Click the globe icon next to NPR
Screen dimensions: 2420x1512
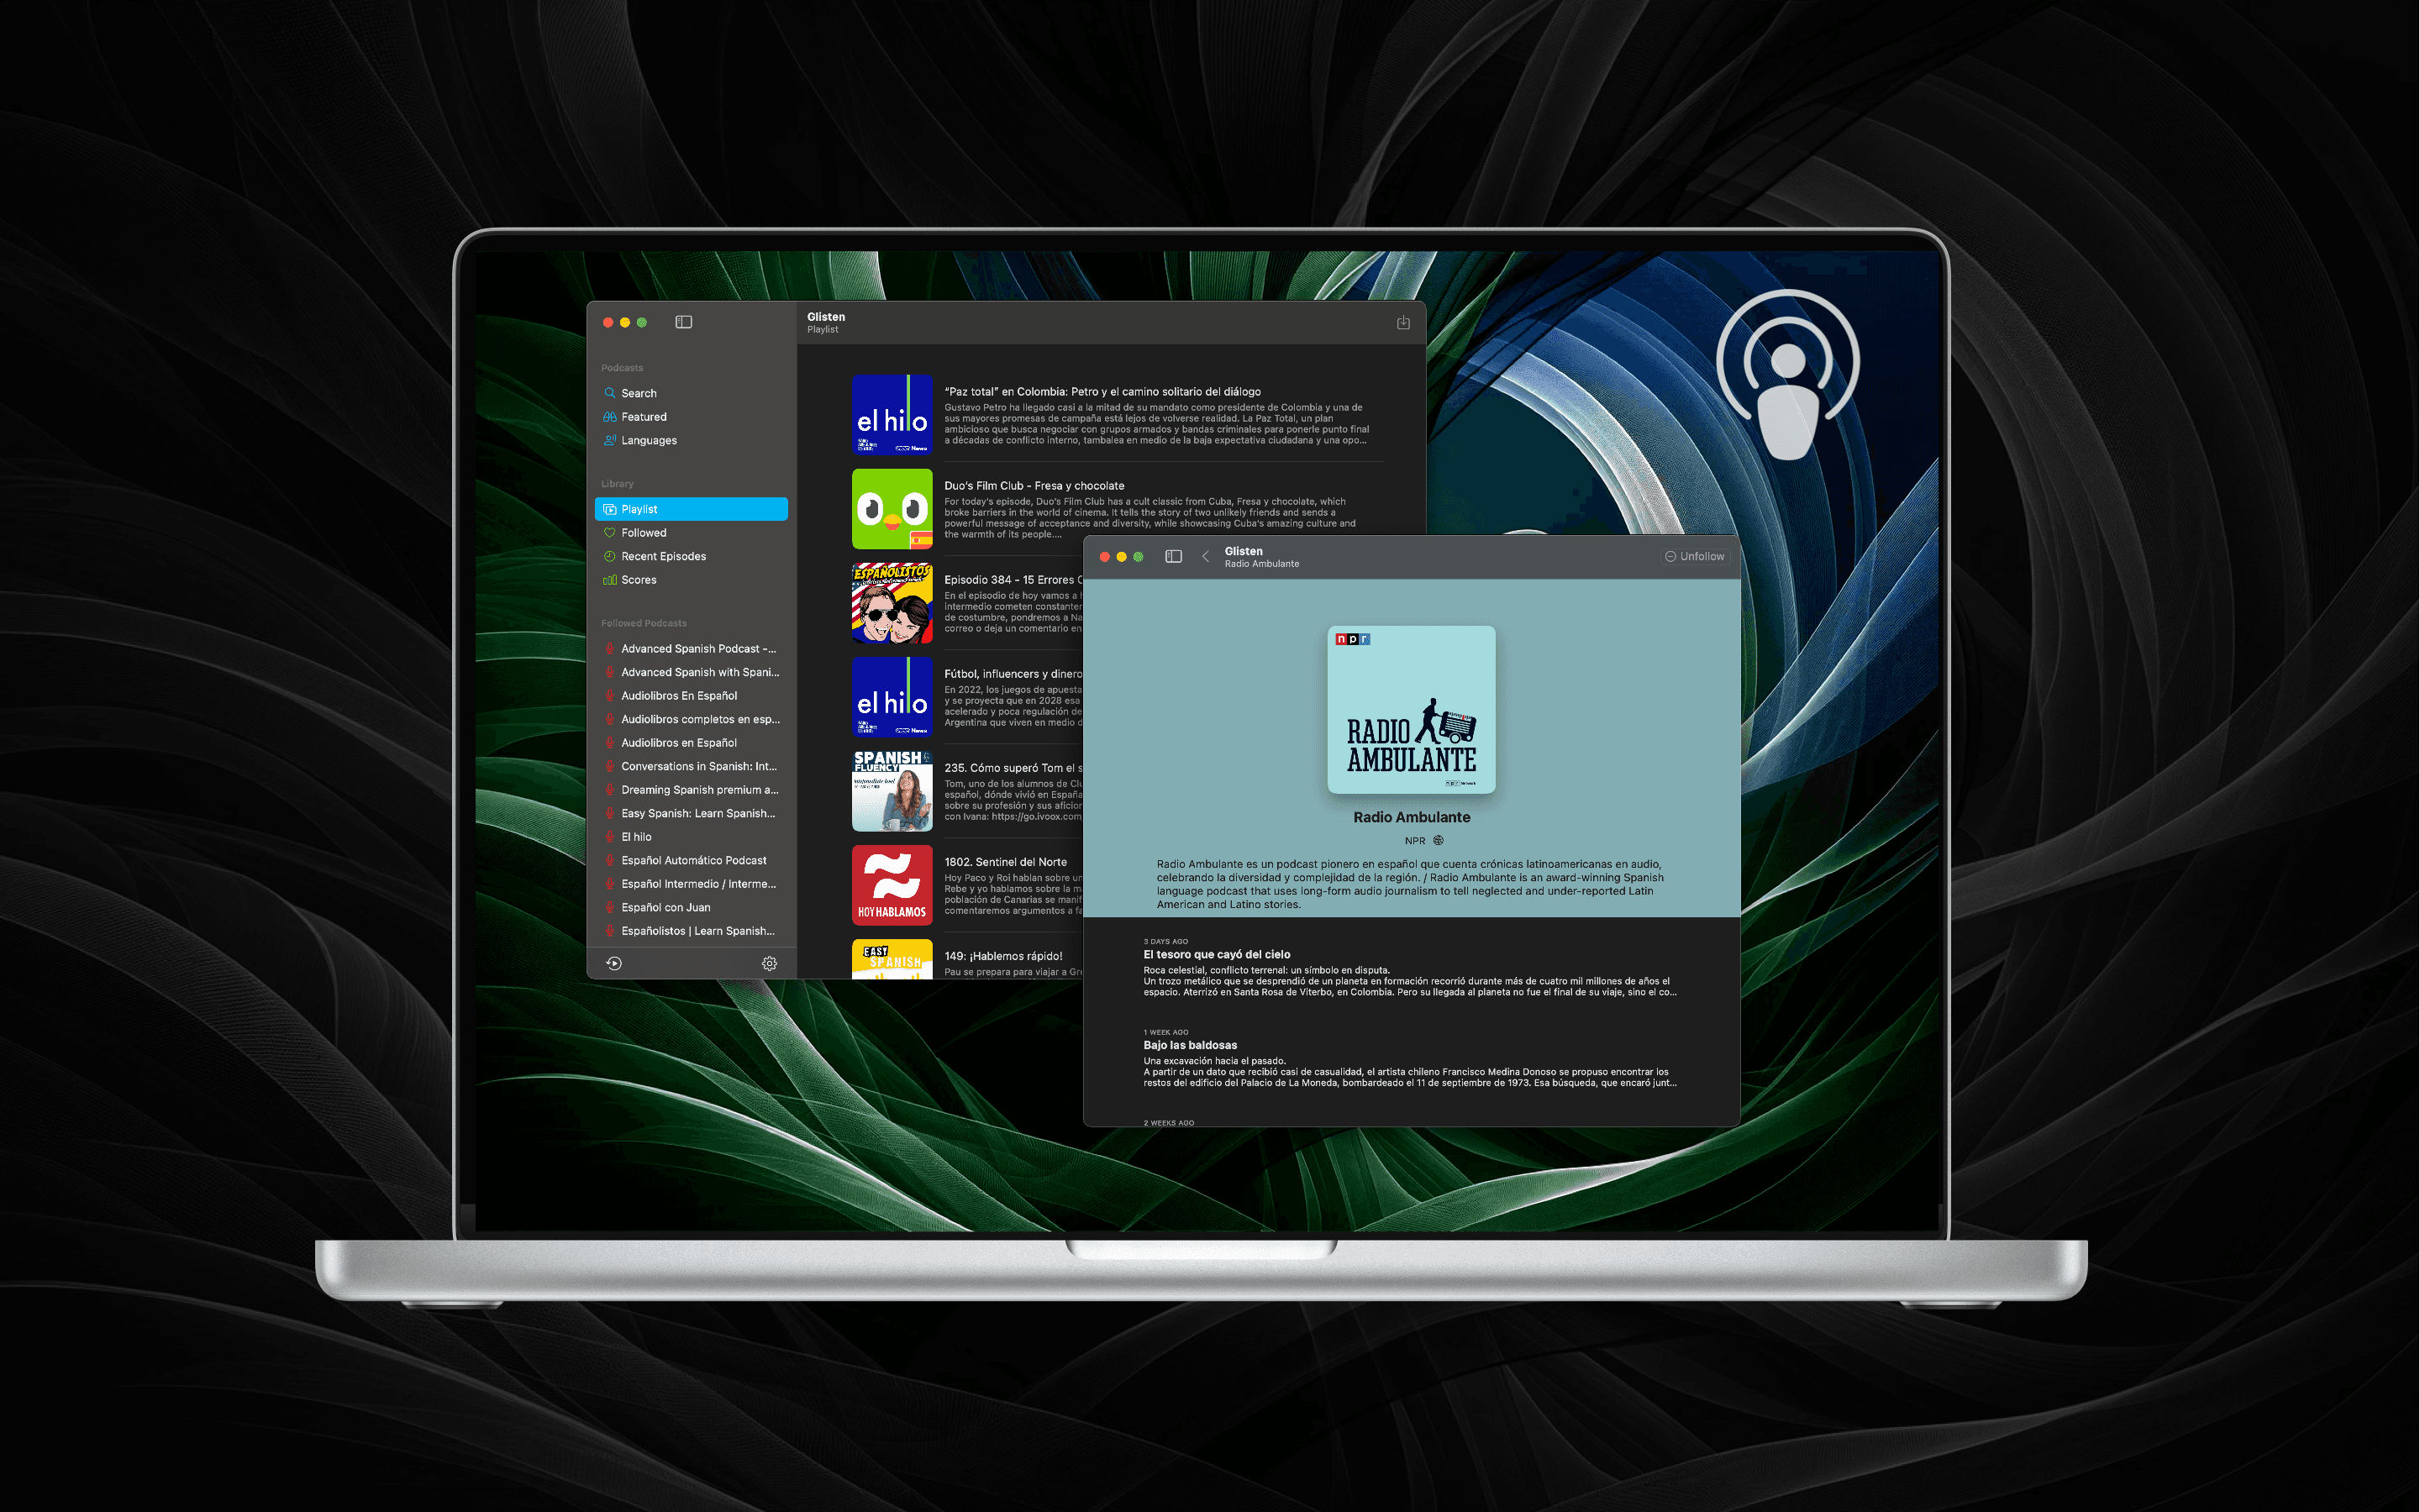[x=1438, y=840]
